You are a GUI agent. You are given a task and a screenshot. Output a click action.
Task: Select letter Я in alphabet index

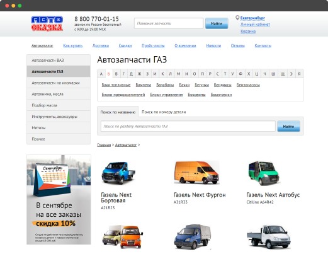pos(300,74)
